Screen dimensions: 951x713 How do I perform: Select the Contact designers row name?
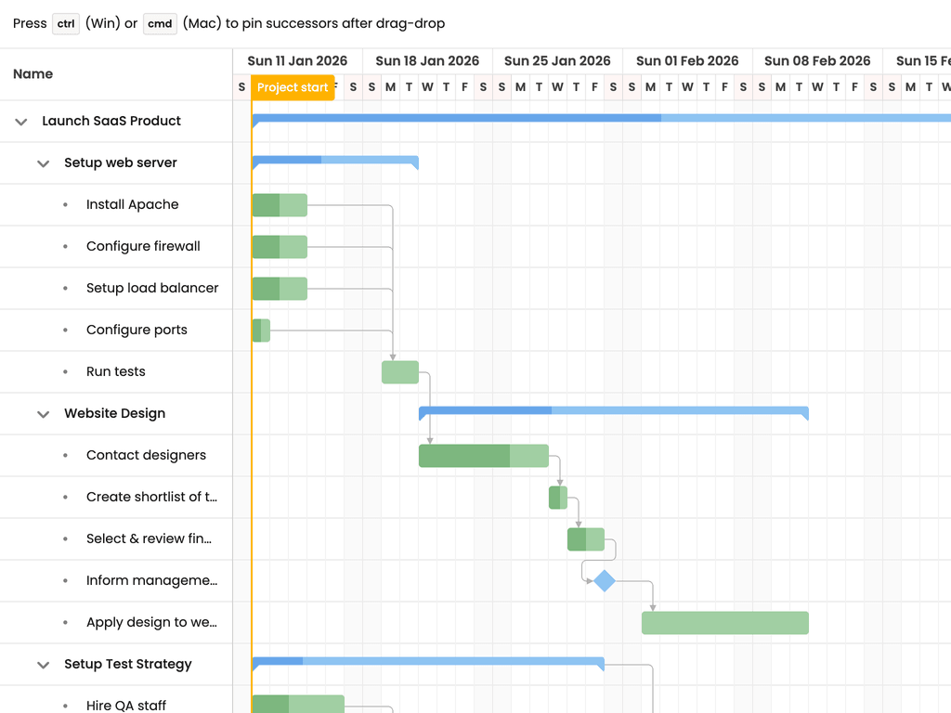click(x=146, y=455)
